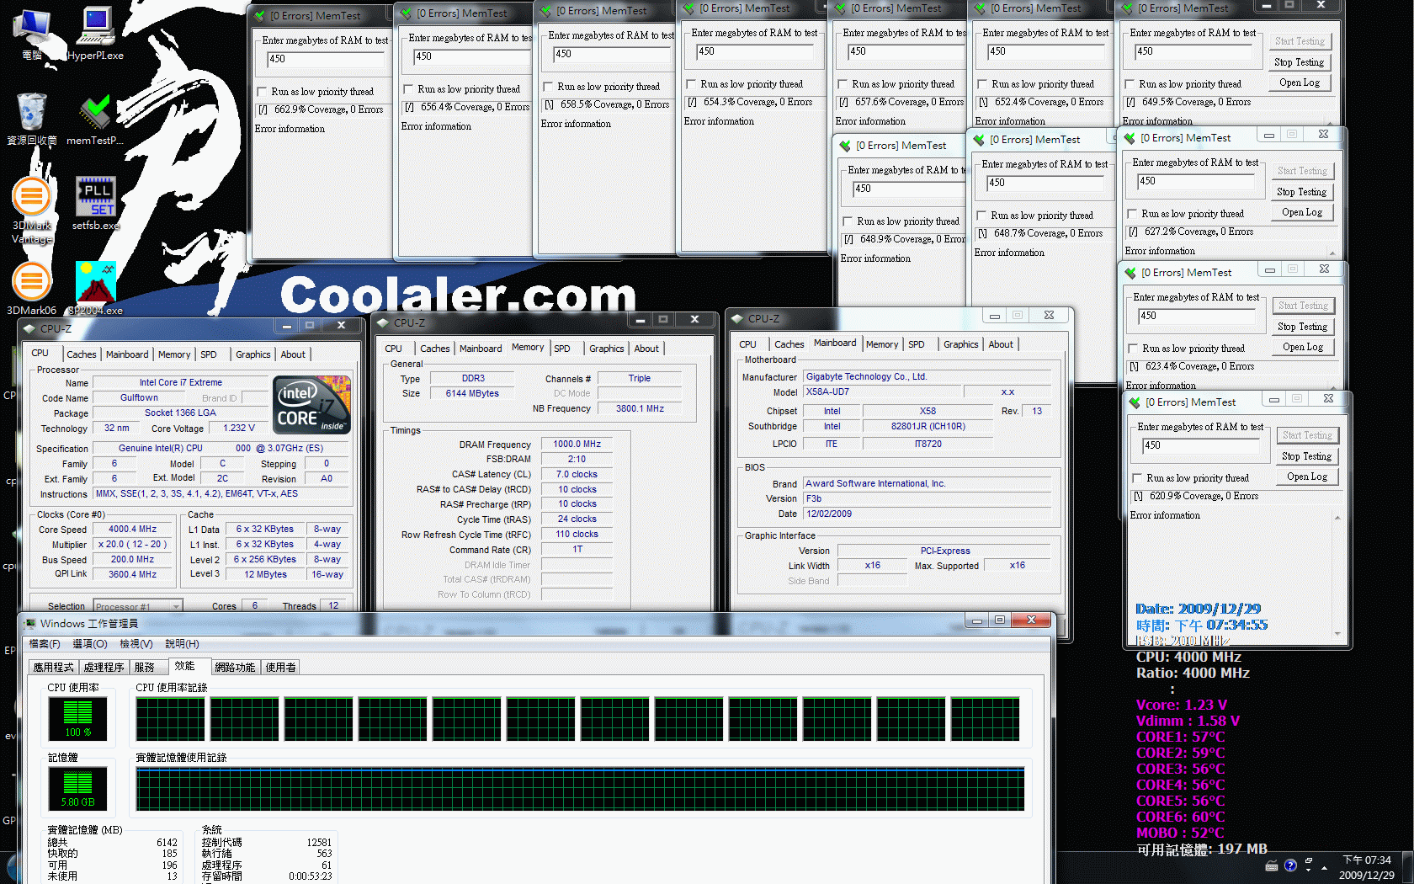
Task: Click the CPU 使用率 100% gauge
Action: pos(77,720)
